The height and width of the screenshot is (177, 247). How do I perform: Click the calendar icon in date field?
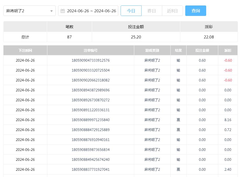(63, 11)
